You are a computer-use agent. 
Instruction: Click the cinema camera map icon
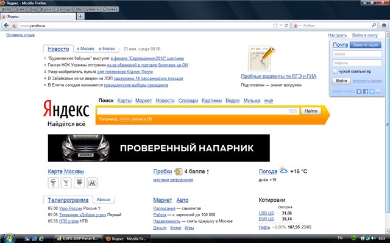pos(79,183)
